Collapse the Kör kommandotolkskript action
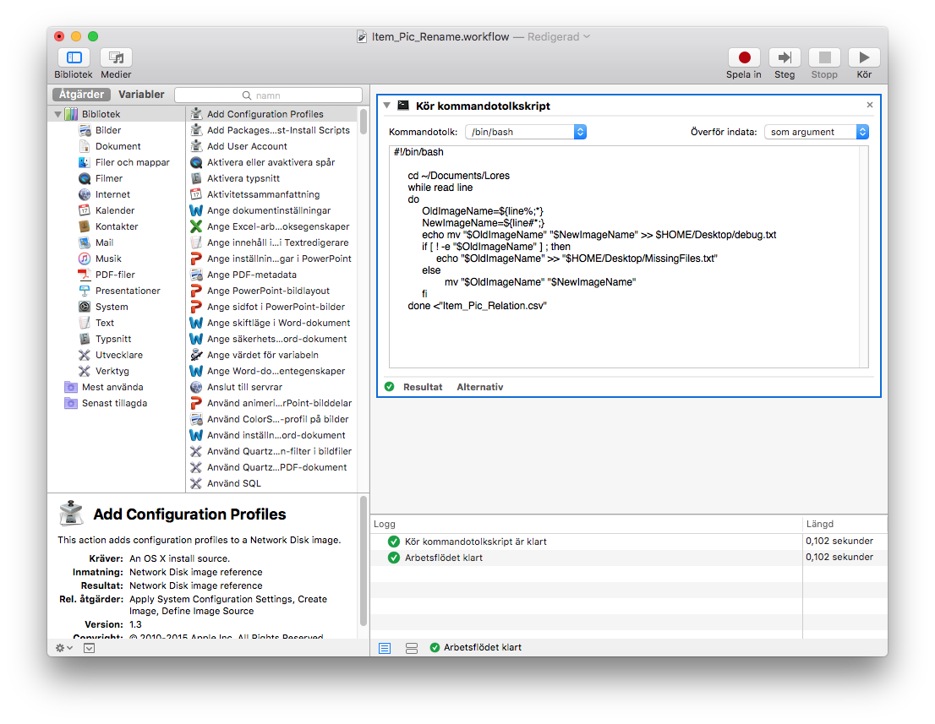 387,106
